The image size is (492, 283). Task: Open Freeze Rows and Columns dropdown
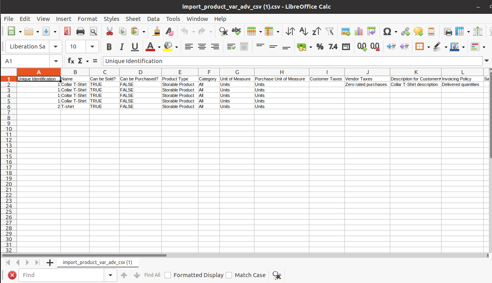pos(468,31)
